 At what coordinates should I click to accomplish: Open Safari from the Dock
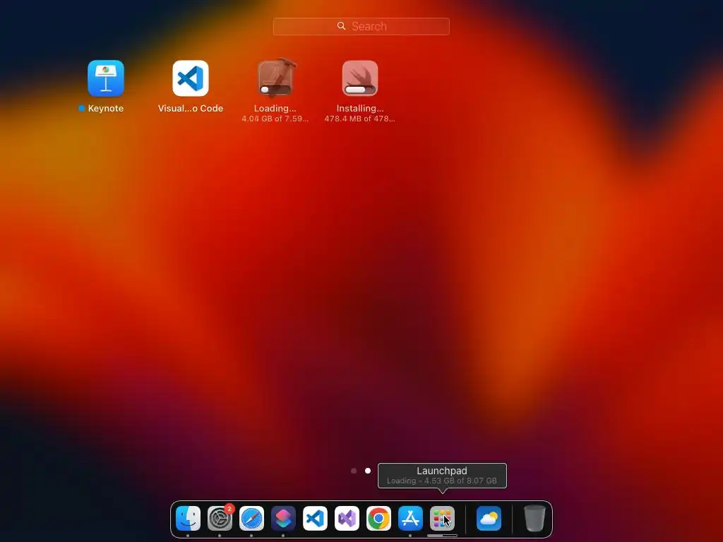(x=252, y=518)
